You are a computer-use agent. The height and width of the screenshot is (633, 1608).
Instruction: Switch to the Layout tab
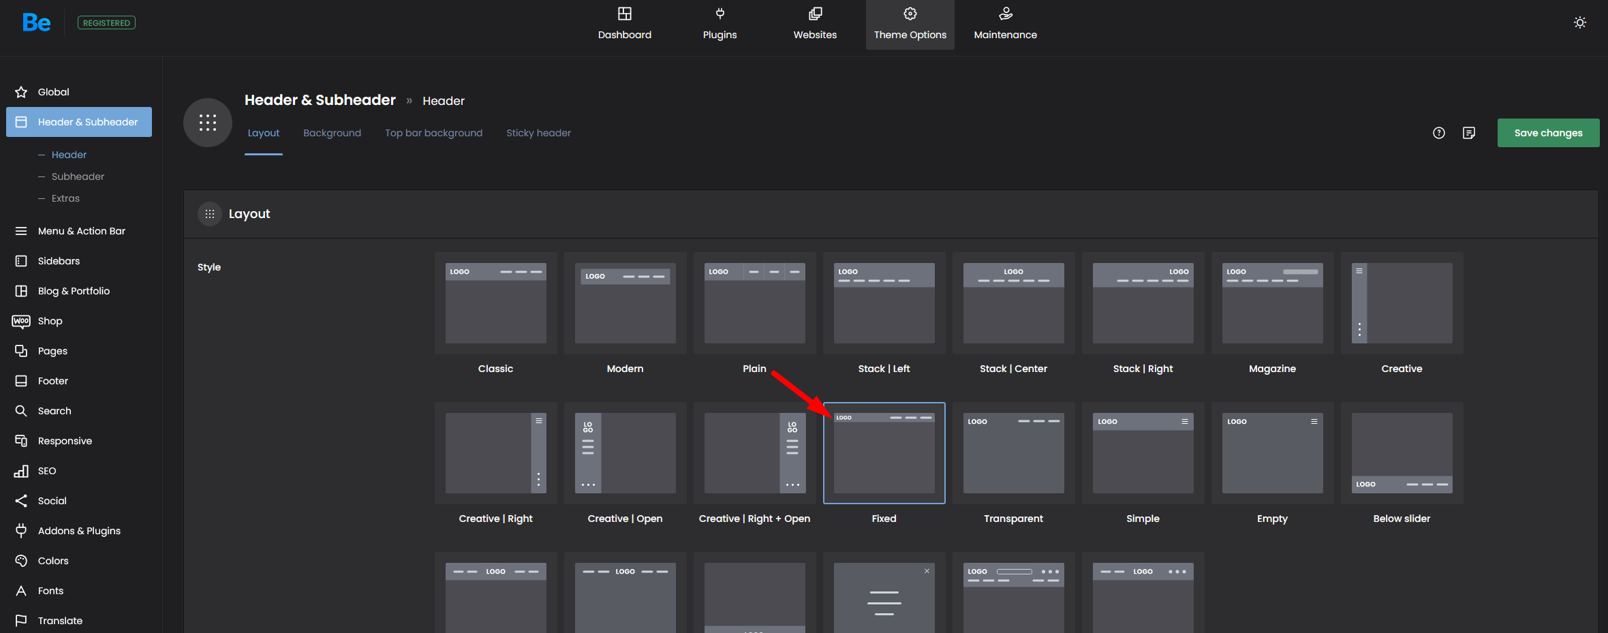(264, 133)
